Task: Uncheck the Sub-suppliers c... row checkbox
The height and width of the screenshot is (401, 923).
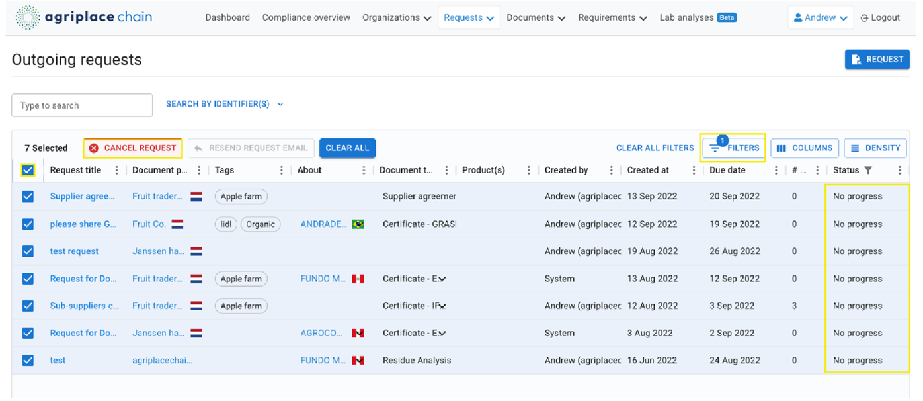Action: pos(28,306)
